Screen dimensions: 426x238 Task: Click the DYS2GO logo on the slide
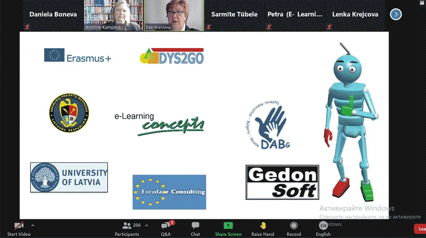click(x=172, y=56)
